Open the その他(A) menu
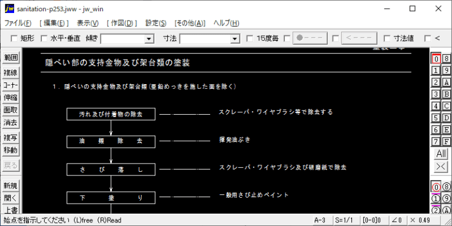 tap(190, 24)
